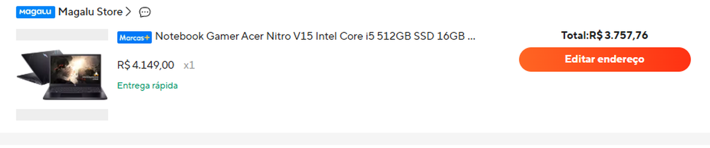Click the green Entrega rápida label

point(147,86)
